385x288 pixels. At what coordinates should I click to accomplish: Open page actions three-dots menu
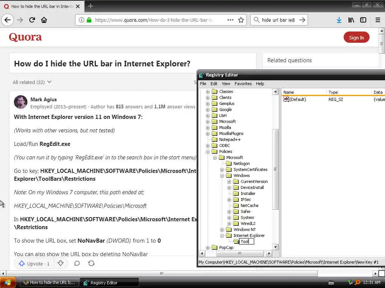point(230,20)
